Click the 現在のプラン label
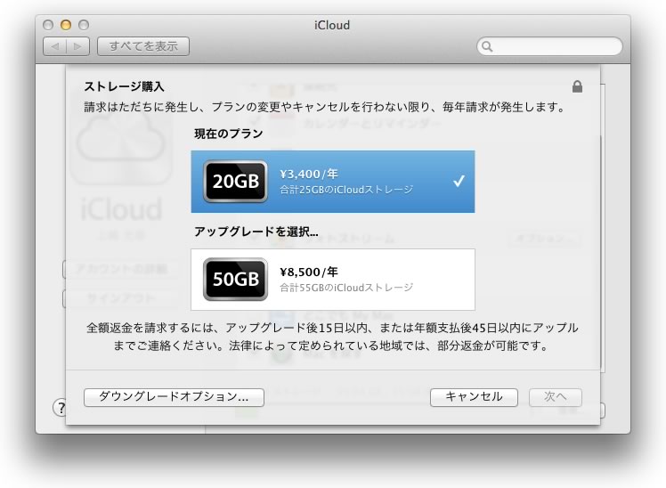This screenshot has height=488, width=666. [x=229, y=134]
